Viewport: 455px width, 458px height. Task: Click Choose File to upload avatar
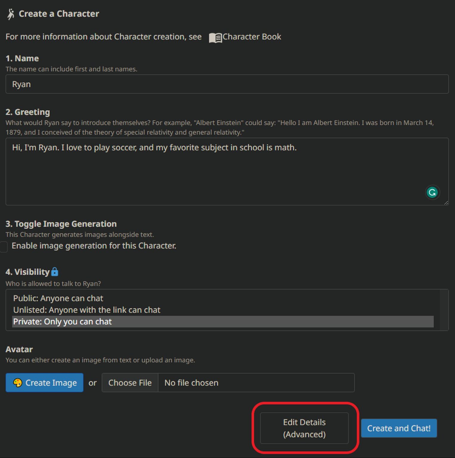pos(130,383)
